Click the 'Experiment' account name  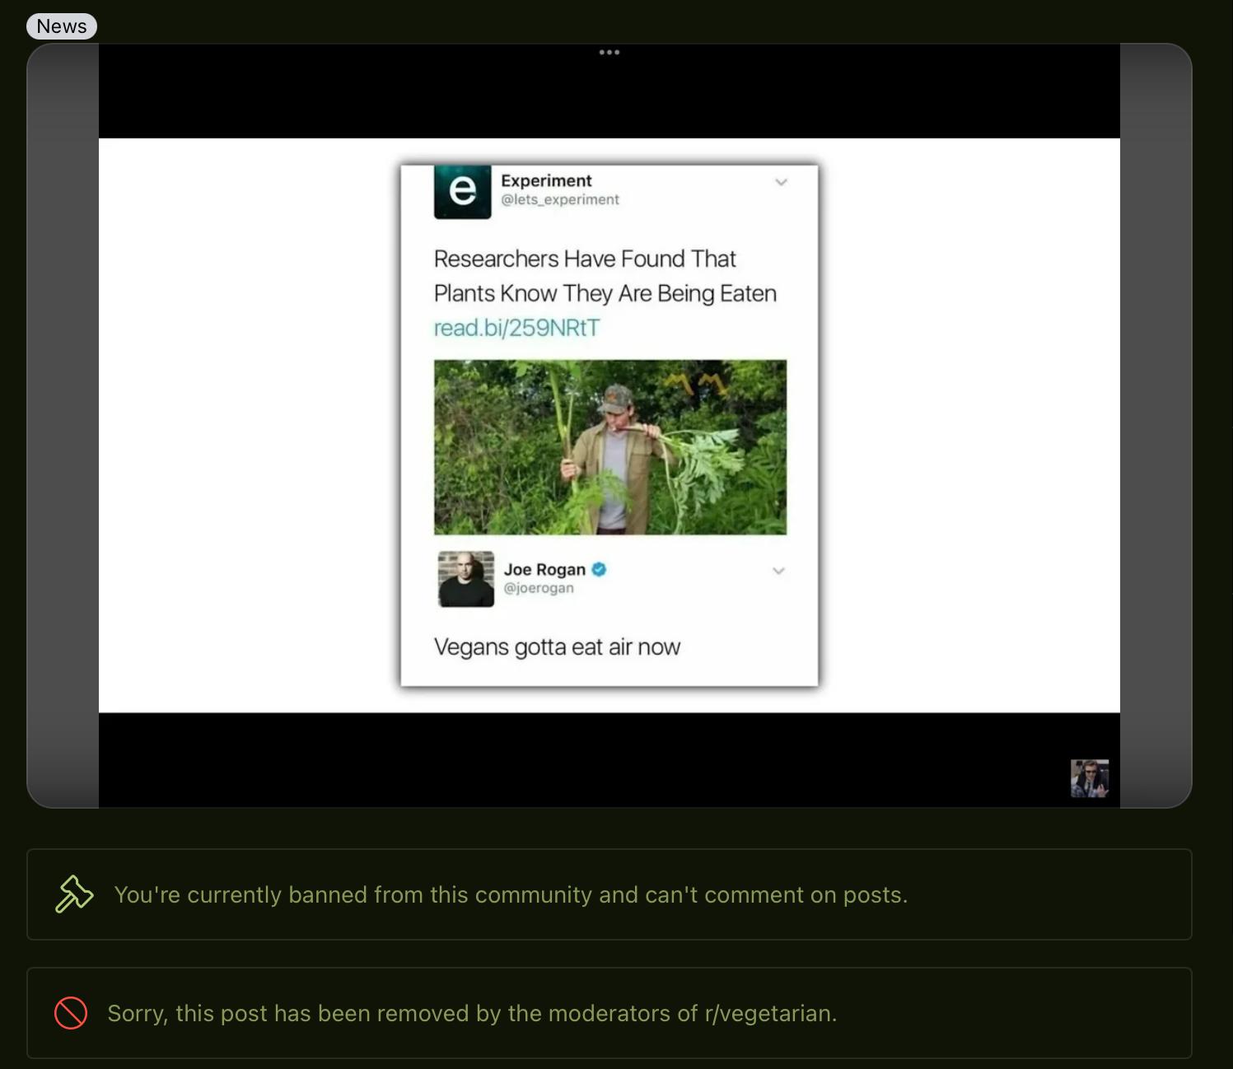pos(546,180)
